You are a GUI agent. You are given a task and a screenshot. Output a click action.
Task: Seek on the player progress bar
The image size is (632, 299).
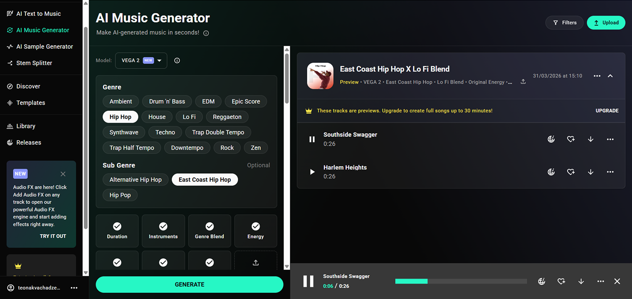(461, 281)
